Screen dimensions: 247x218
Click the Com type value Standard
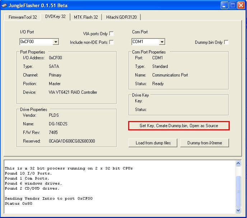point(160,66)
